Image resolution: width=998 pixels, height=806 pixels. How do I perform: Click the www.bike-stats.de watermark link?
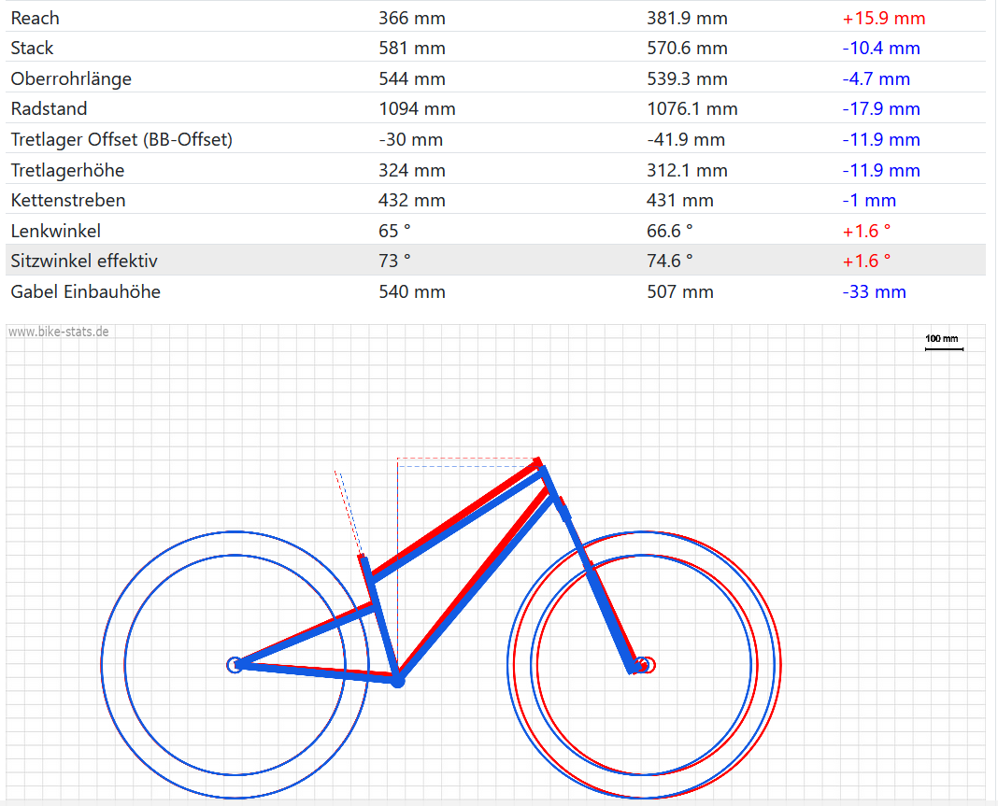point(58,332)
